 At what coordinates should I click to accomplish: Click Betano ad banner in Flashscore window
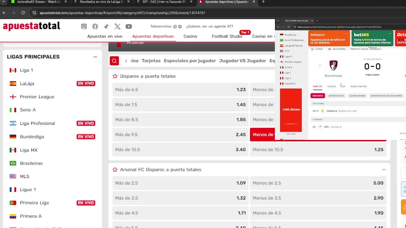291,110
